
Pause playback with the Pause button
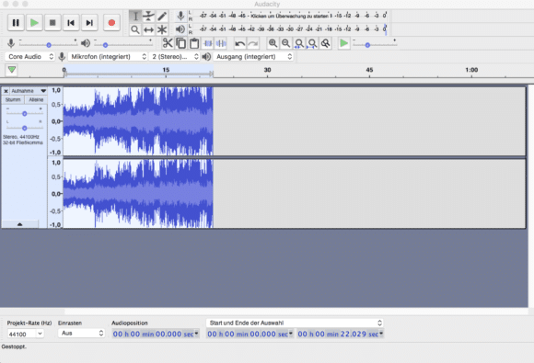pyautogui.click(x=16, y=23)
